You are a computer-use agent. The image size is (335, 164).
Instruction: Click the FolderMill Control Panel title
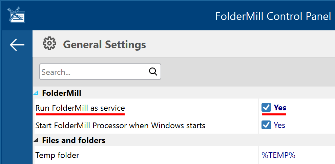pos(273,16)
